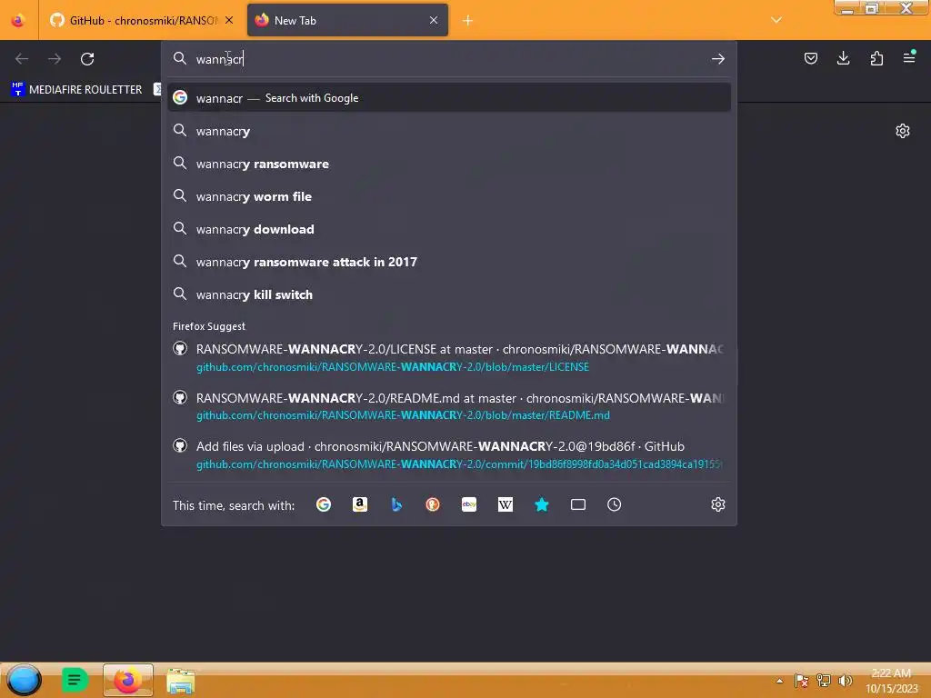Click the taskbar clock showing 2:22 AM
The image size is (931, 698).
click(x=891, y=681)
